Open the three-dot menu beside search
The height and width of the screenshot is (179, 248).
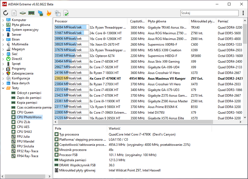tap(243, 13)
